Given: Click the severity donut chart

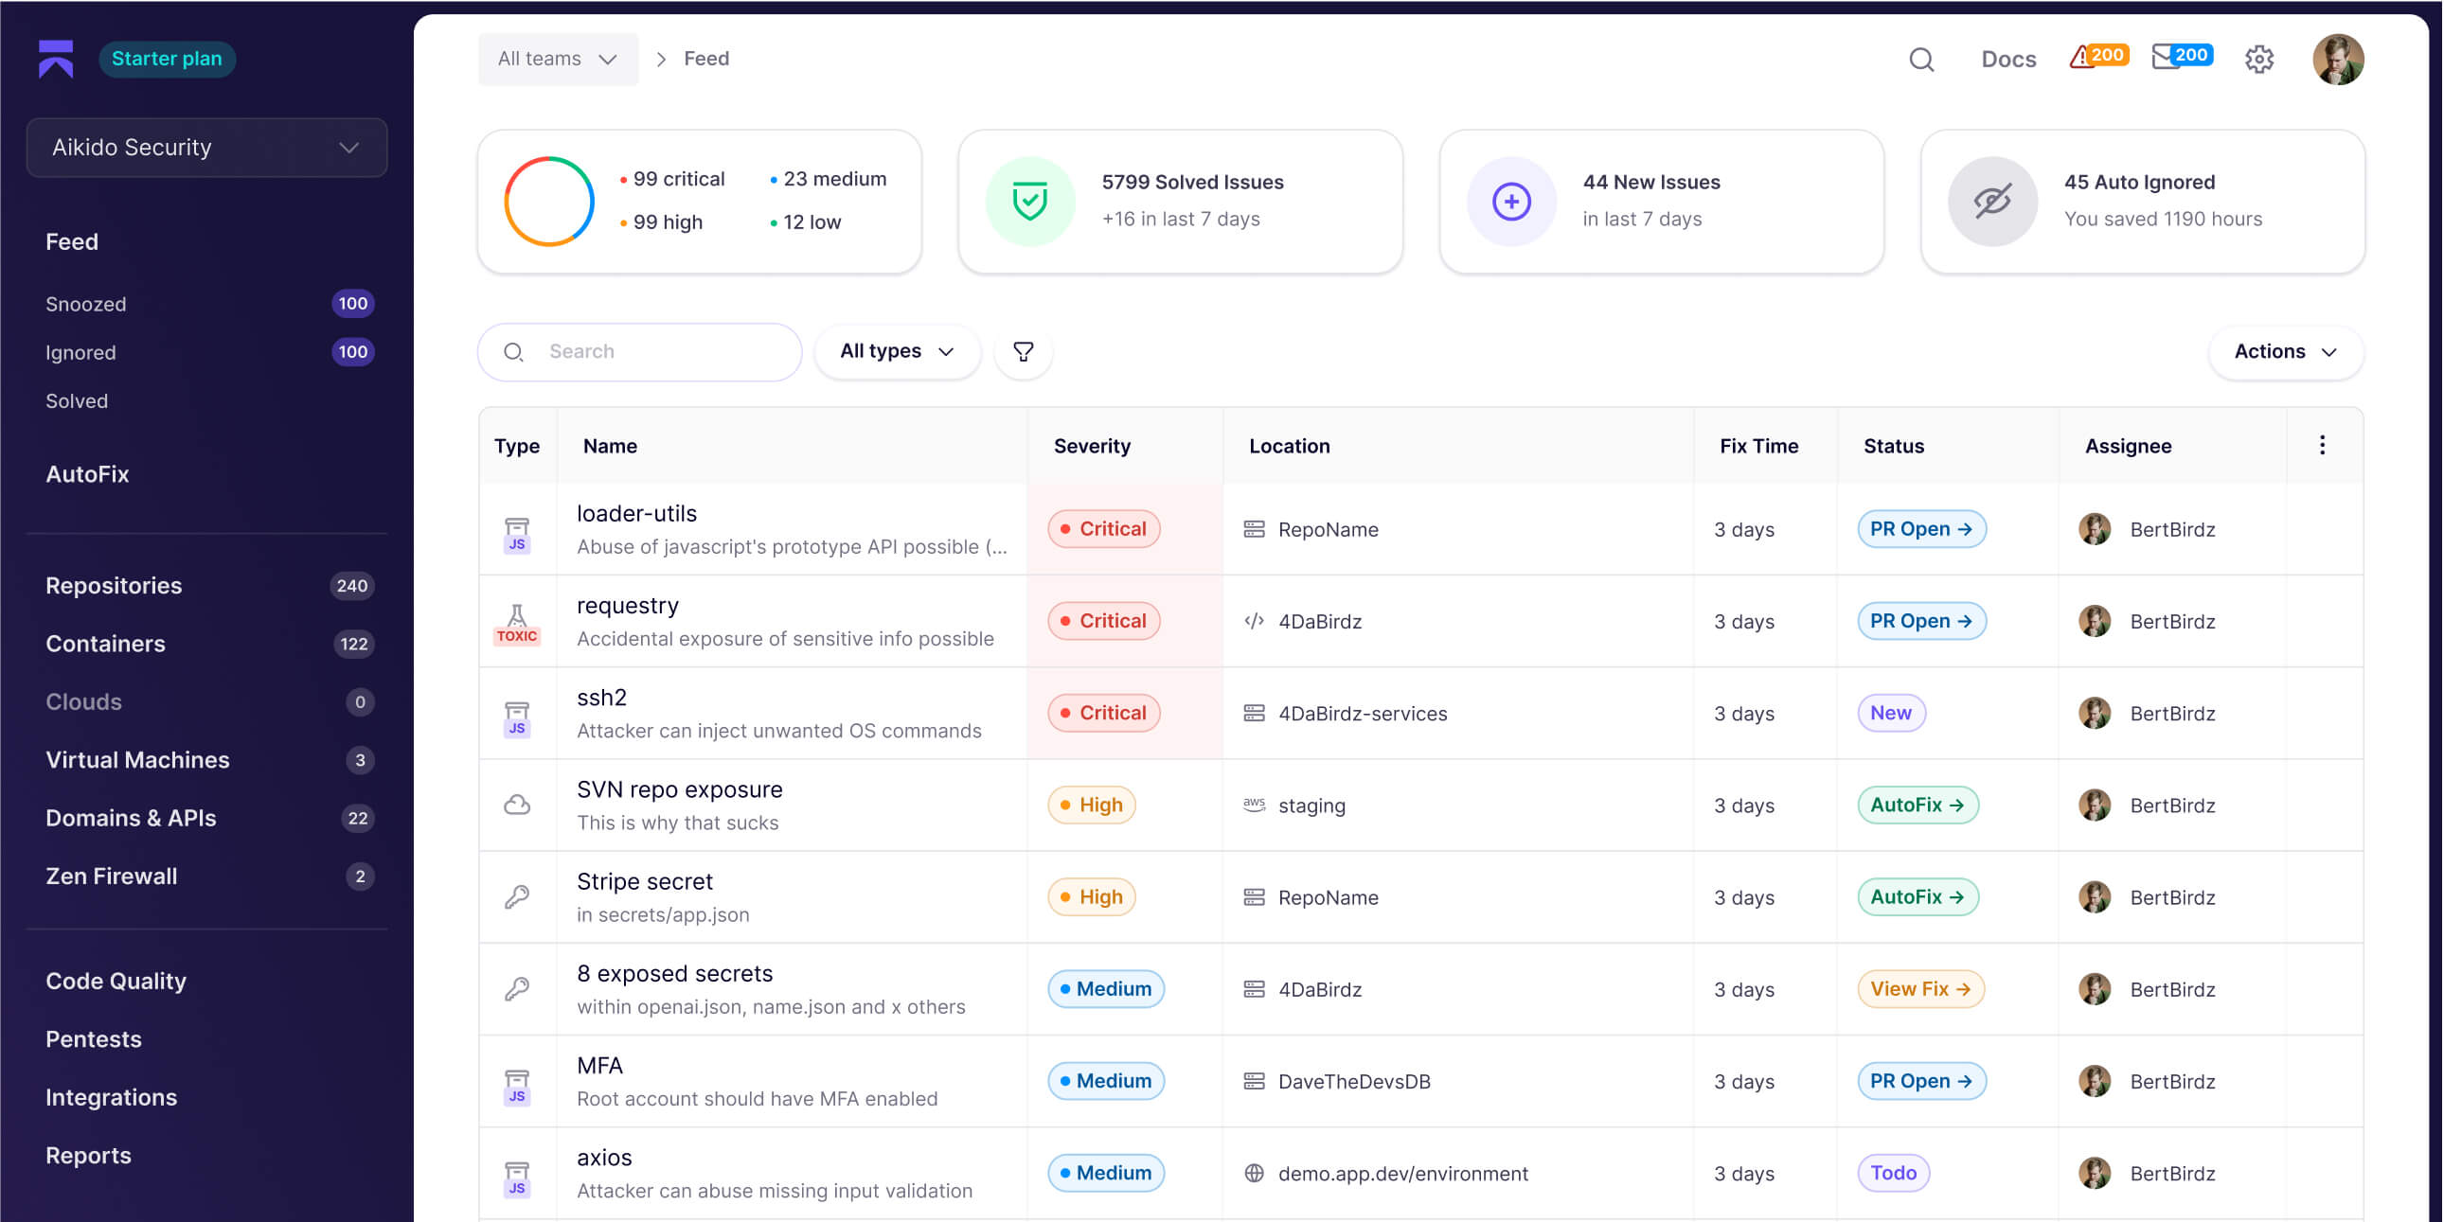Looking at the screenshot, I should 548,201.
